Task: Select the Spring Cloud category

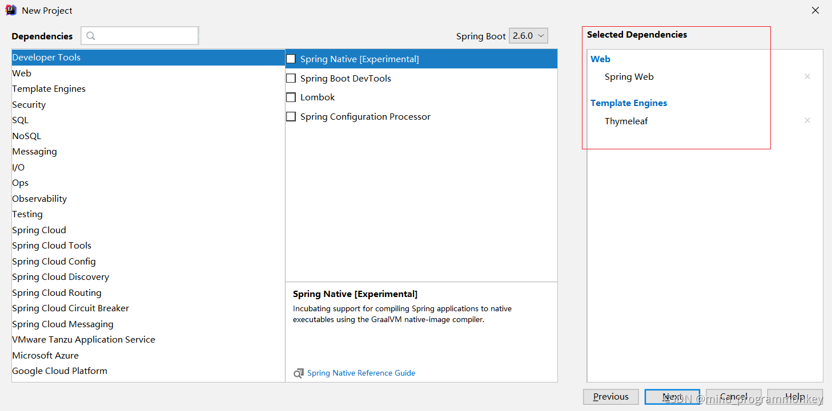Action: click(x=148, y=230)
